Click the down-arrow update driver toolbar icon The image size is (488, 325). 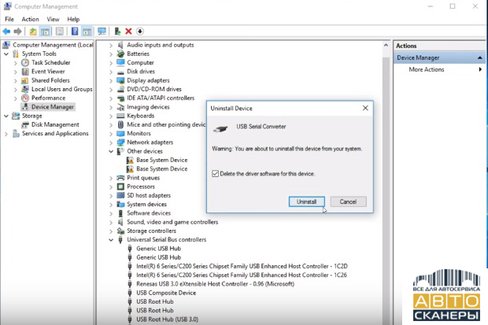click(x=140, y=31)
